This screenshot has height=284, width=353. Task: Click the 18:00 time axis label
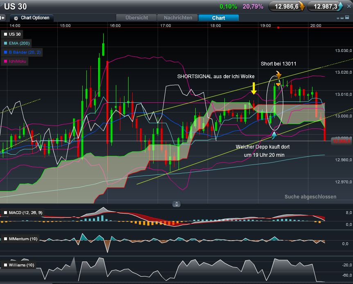point(215,25)
